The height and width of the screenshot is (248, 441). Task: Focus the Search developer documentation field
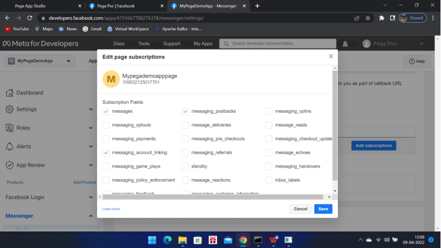pyautogui.click(x=277, y=44)
